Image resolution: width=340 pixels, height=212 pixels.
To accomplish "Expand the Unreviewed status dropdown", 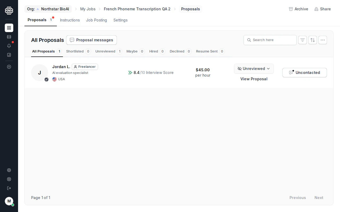I will click(x=254, y=69).
